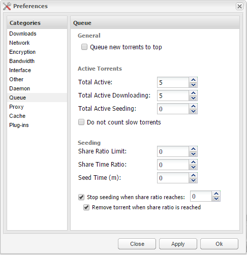Enable Queue new torrents to top
This screenshot has height=255, width=247.
[84, 47]
